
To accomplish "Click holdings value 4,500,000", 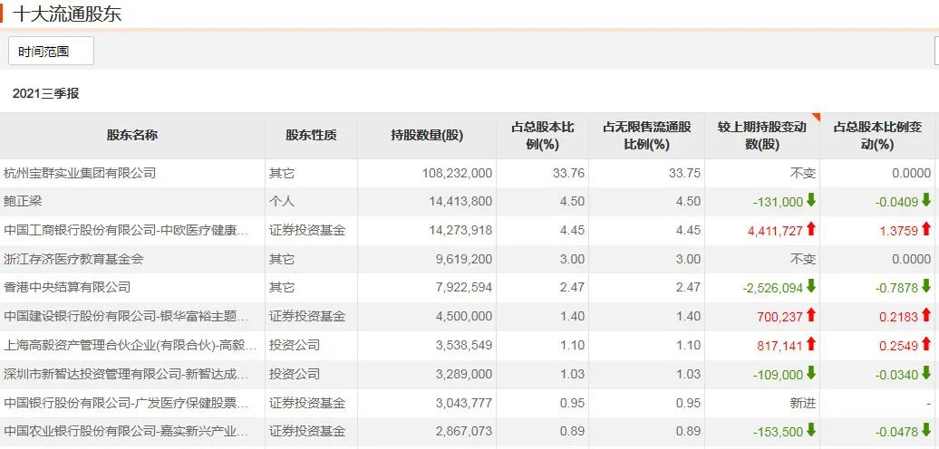I will point(464,316).
